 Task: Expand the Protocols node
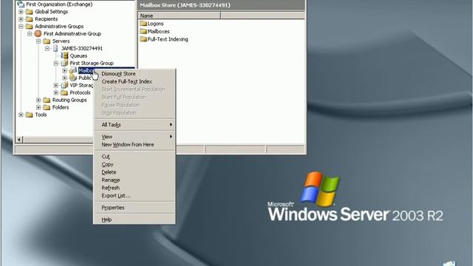point(56,92)
